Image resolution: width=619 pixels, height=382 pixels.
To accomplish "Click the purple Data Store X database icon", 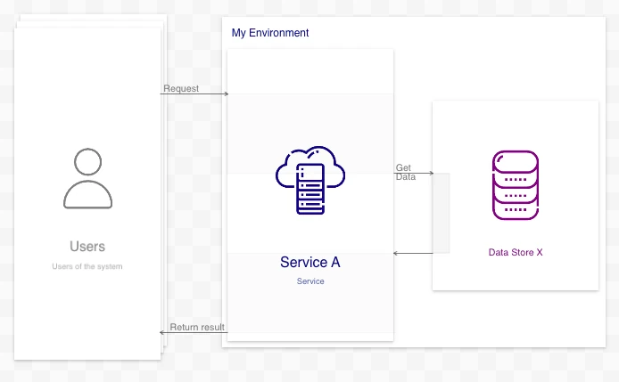I will coord(515,185).
